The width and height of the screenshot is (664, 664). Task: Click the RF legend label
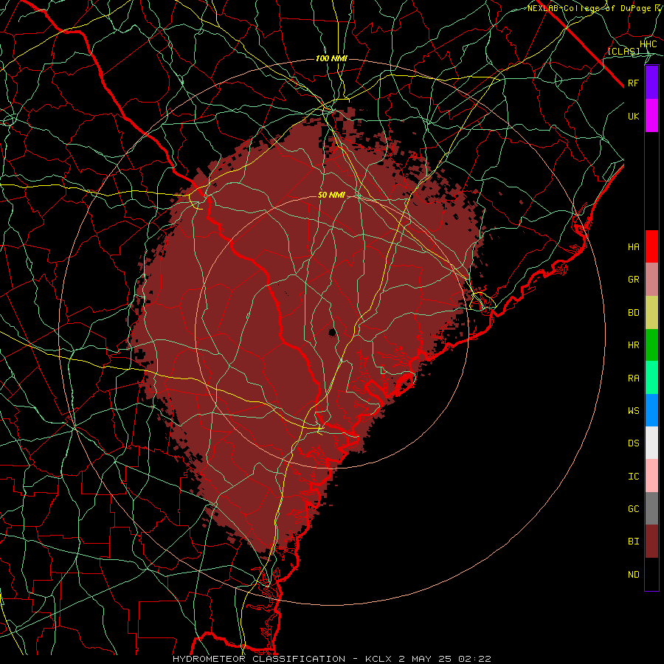pos(633,83)
